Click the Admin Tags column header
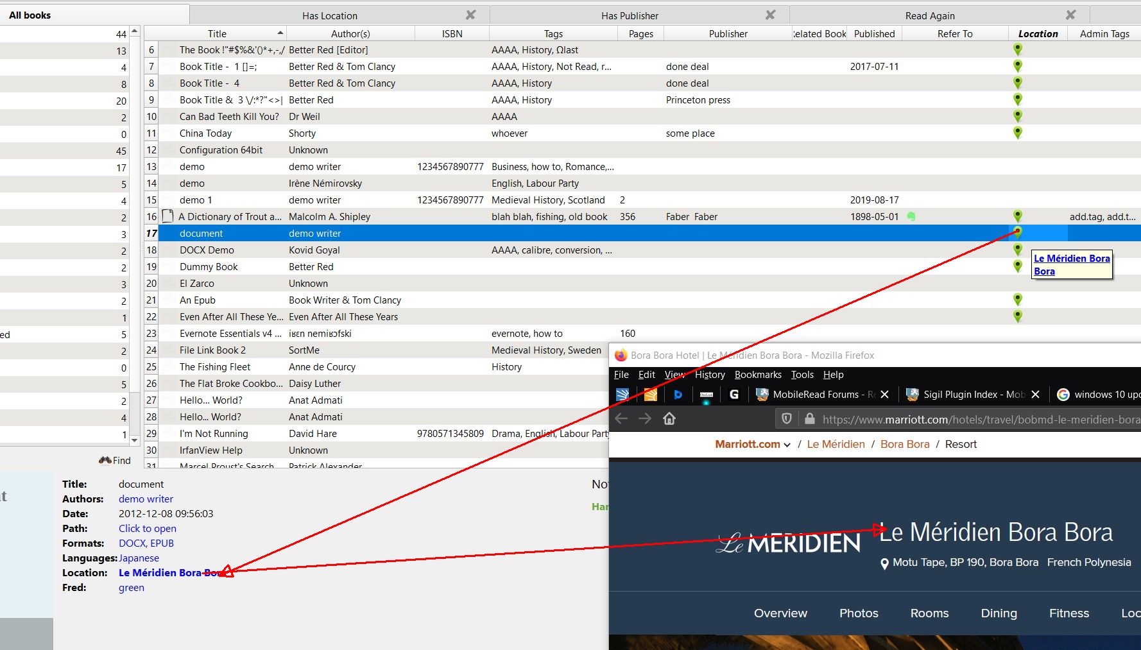 point(1104,33)
